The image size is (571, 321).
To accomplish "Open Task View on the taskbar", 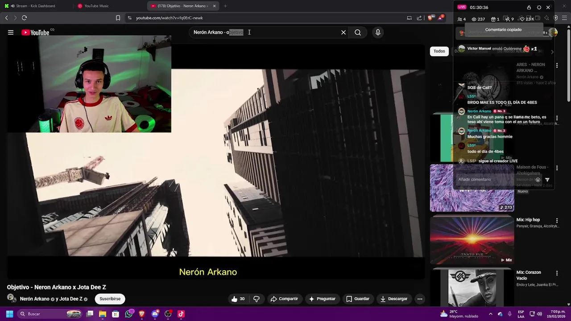I will [90, 314].
